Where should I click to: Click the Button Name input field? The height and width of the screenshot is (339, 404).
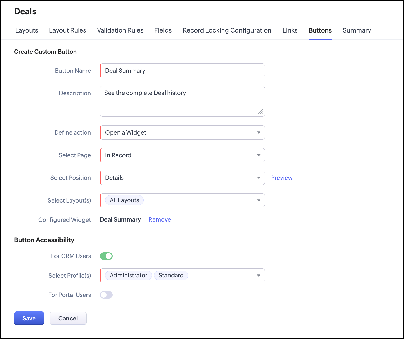[x=182, y=71]
